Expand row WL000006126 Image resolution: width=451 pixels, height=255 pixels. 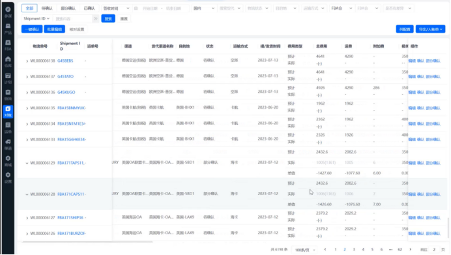pyautogui.click(x=27, y=234)
